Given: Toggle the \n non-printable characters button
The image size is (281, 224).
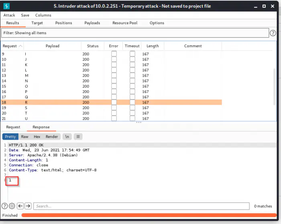Looking at the screenshot, I should 67,136.
